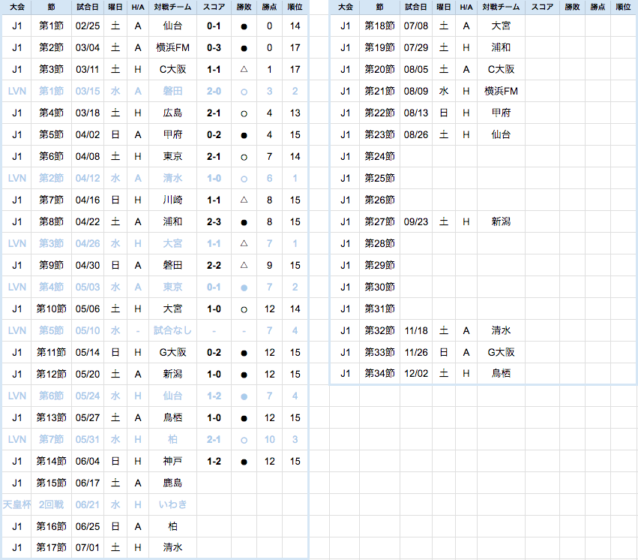Select the 第15節 round cell

tap(51, 483)
